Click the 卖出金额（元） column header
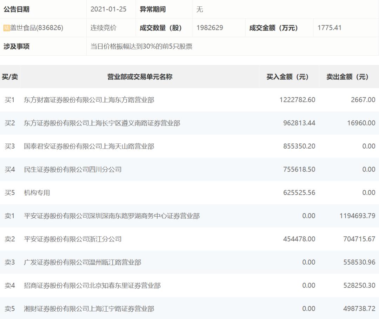Image resolution: width=379 pixels, height=319 pixels. [347, 77]
